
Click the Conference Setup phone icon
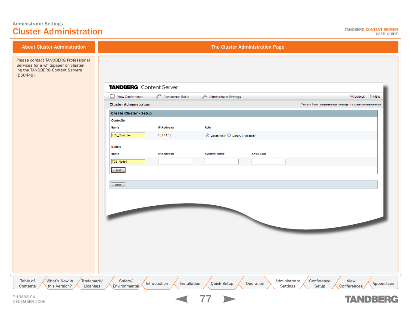pyautogui.click(x=158, y=96)
